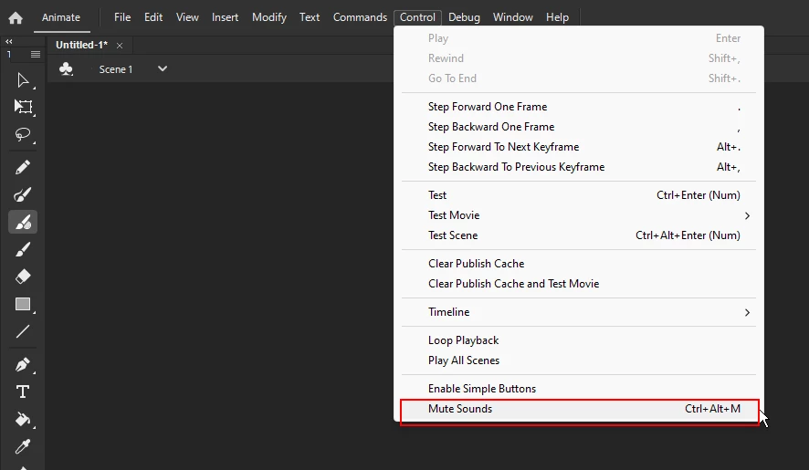Viewport: 809px width, 470px height.
Task: Choose Step Forward To Next Keyframe
Action: 578,147
